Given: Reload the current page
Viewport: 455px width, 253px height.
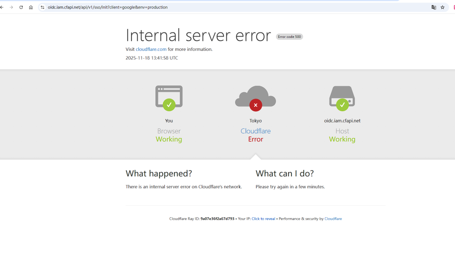Looking at the screenshot, I should point(21,7).
